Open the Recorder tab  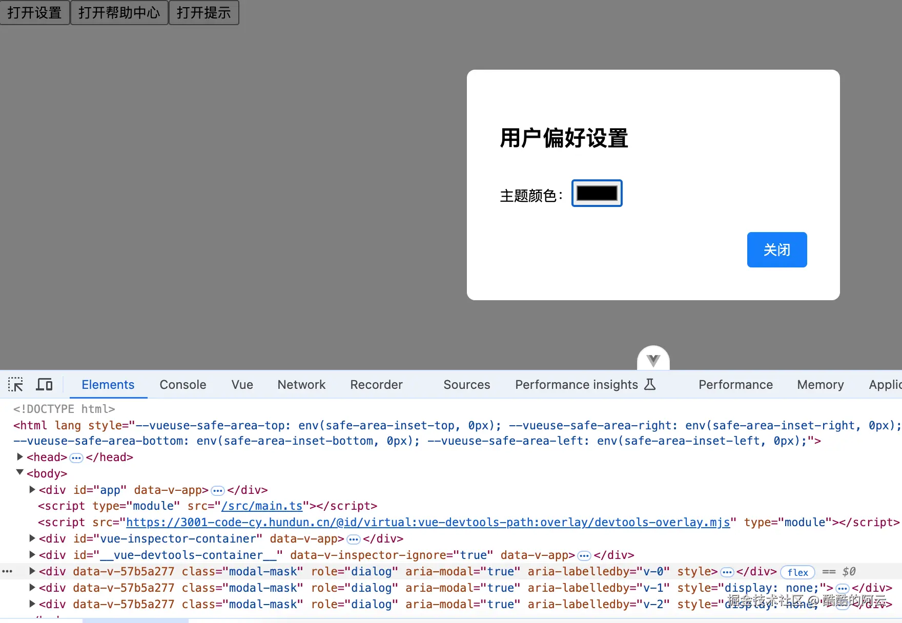point(376,384)
